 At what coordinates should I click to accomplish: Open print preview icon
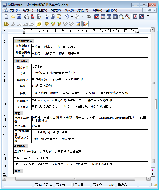[39, 17]
